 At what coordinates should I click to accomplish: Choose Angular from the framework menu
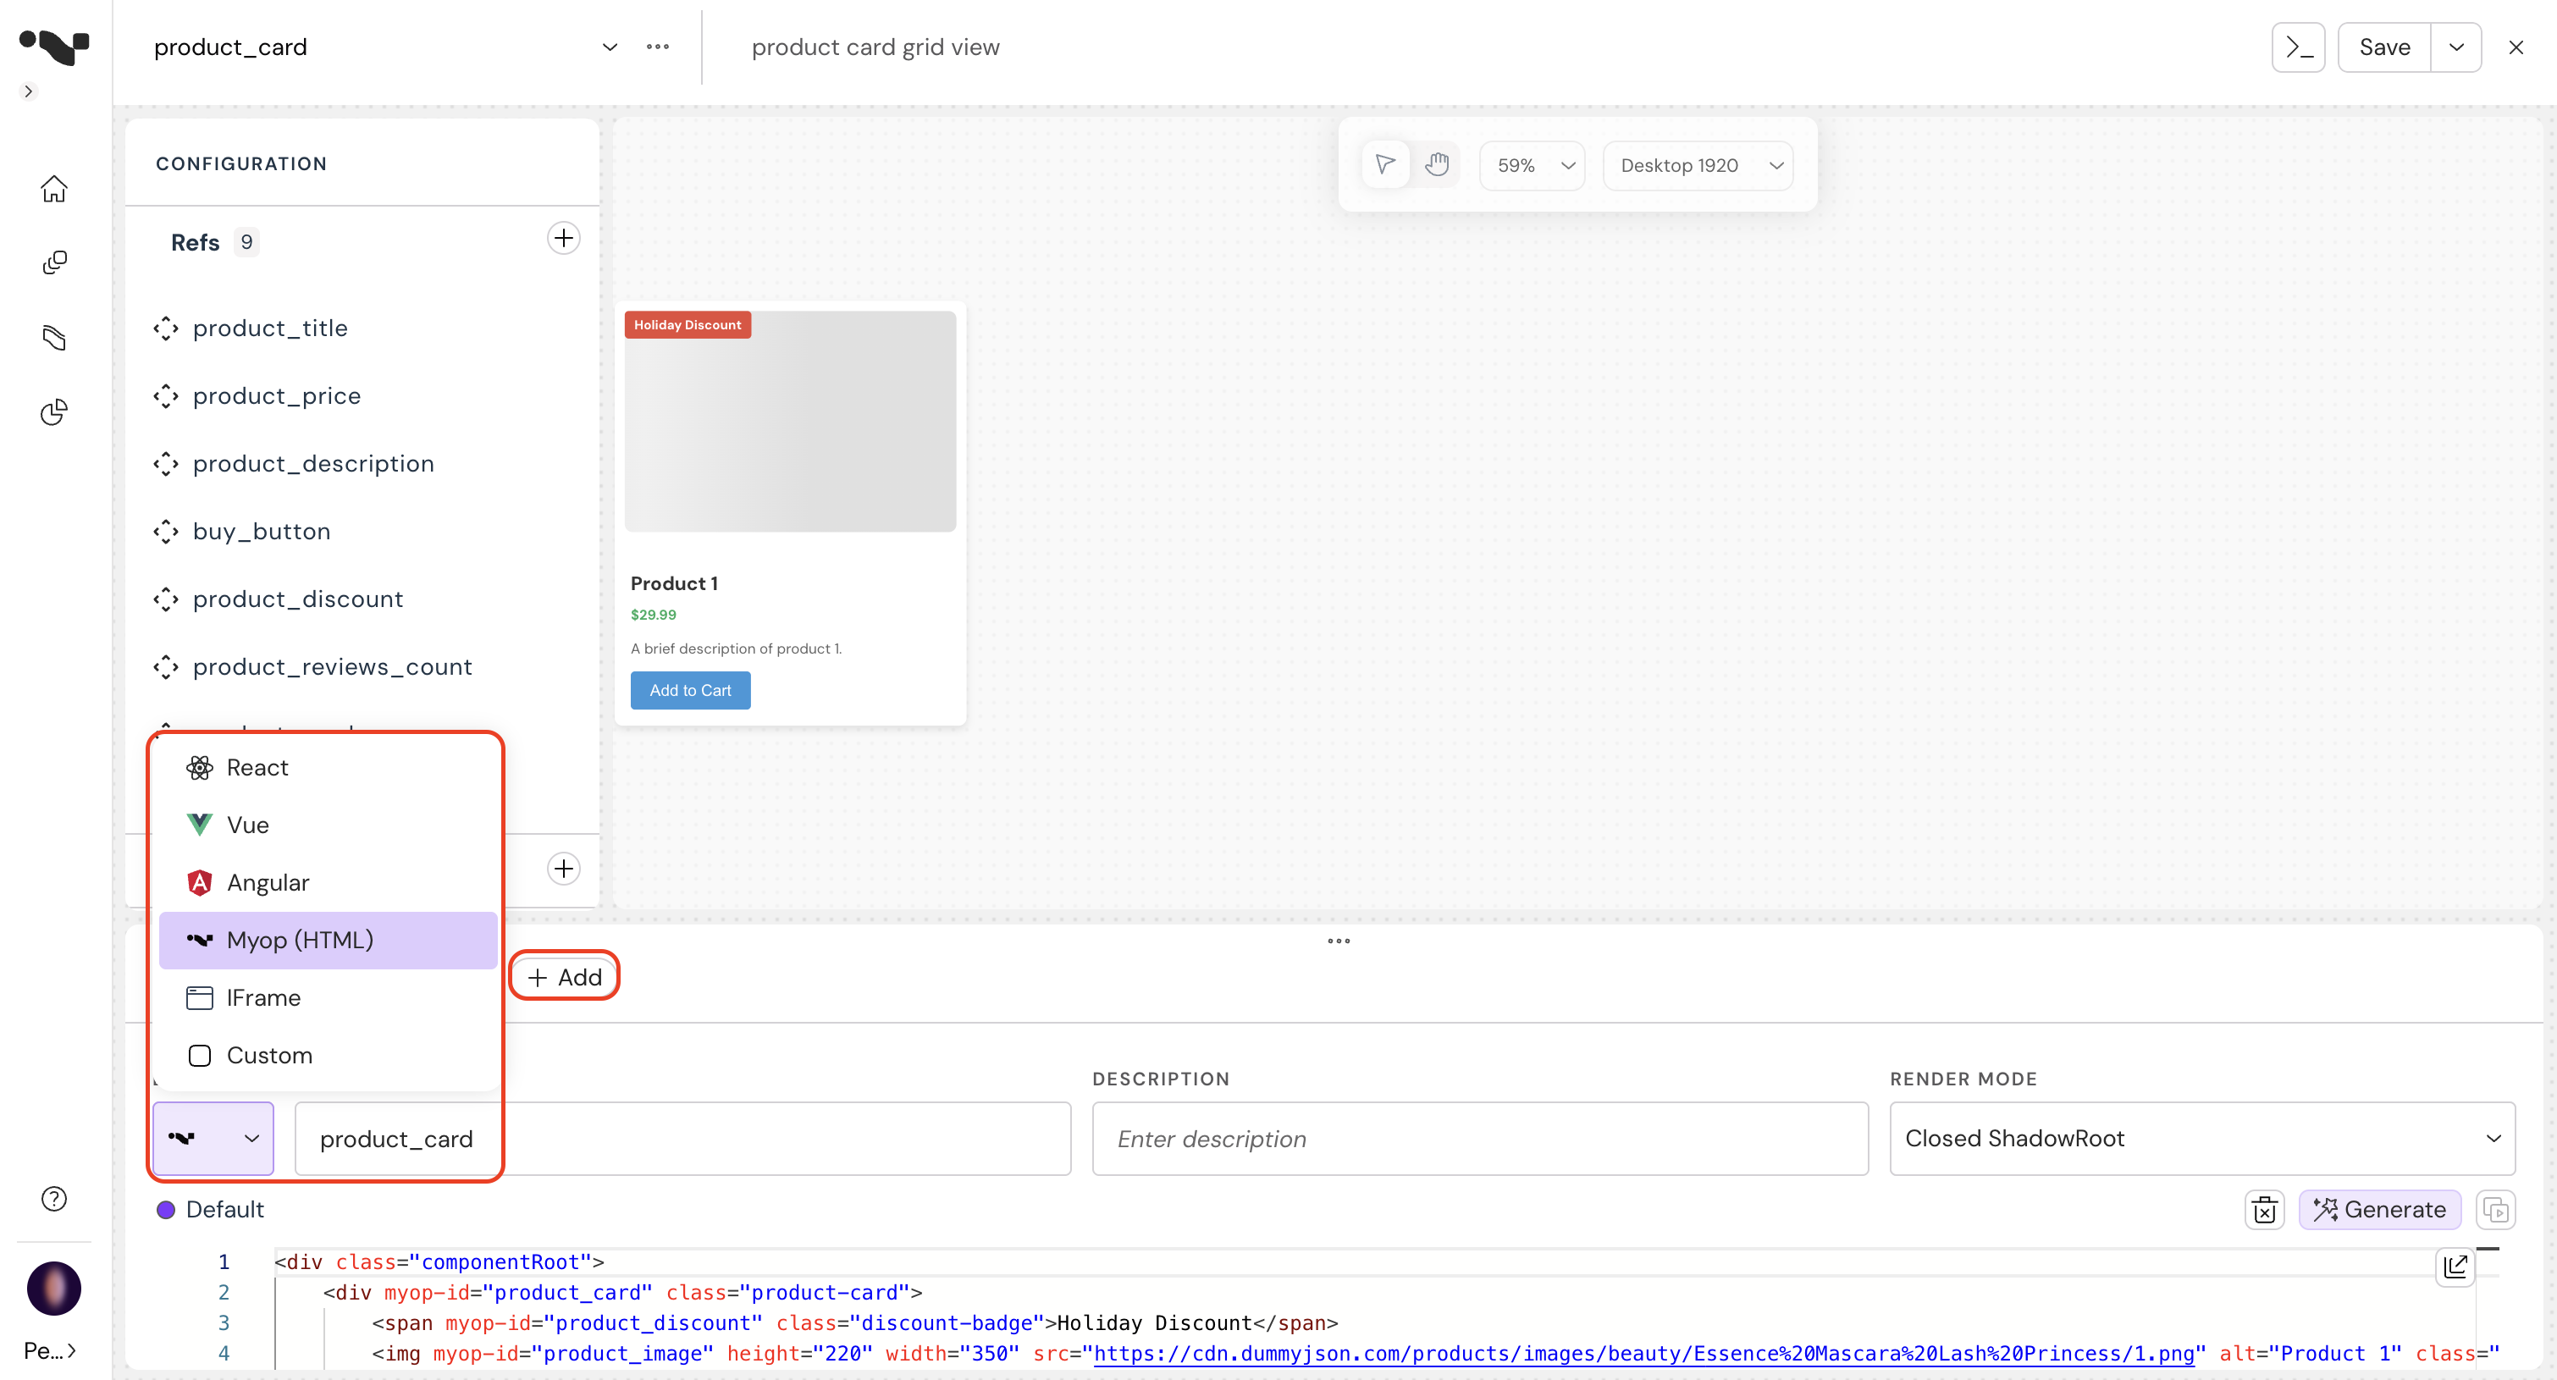[x=328, y=882]
